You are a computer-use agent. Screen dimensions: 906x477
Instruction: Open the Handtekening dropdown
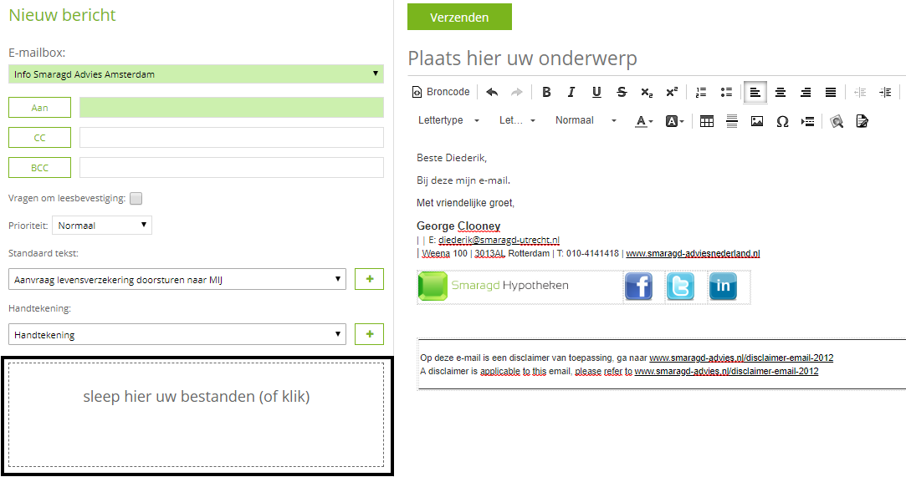tap(177, 334)
